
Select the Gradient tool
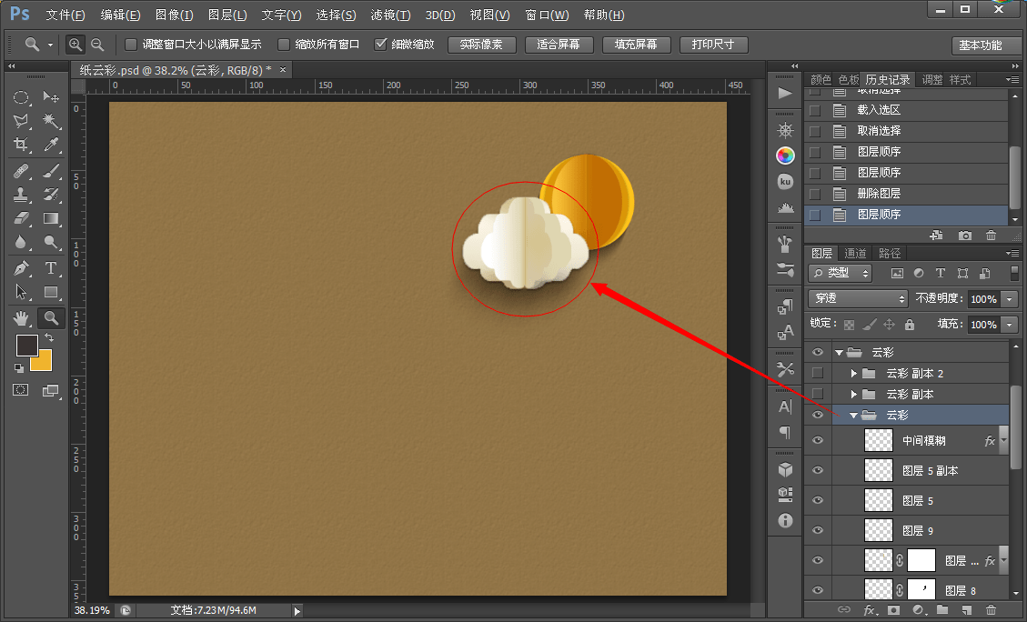click(50, 218)
